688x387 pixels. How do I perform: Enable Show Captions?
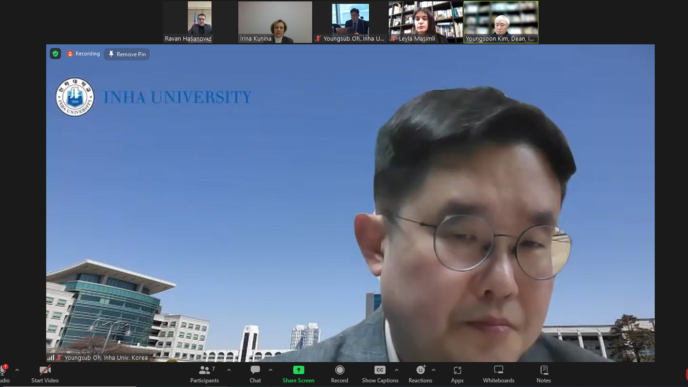[x=380, y=374]
